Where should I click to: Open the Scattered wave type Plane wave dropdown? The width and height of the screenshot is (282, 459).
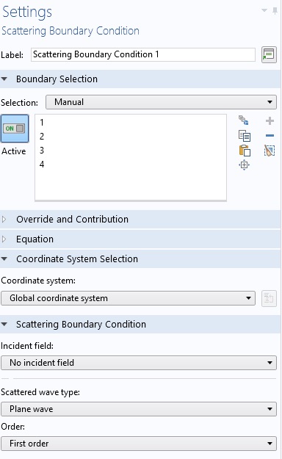pyautogui.click(x=139, y=409)
